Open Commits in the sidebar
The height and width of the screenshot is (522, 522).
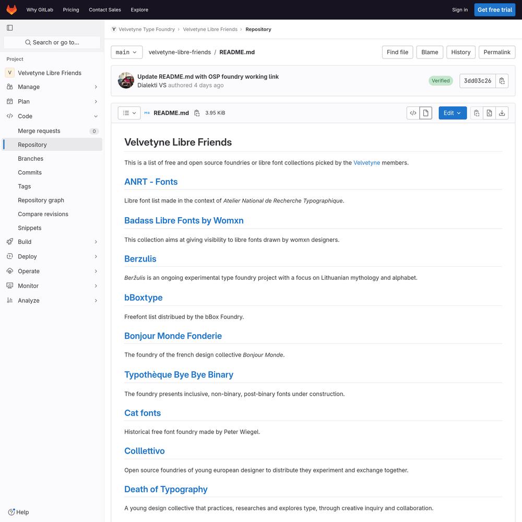52,172
